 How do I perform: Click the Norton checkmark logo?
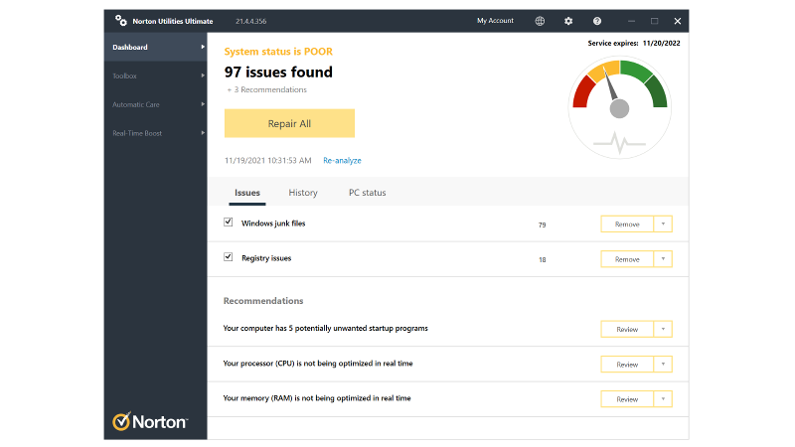click(x=121, y=421)
